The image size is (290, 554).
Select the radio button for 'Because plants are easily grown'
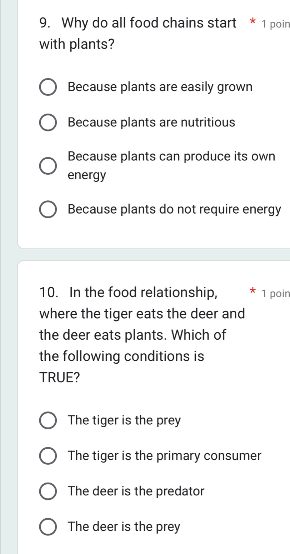(47, 88)
